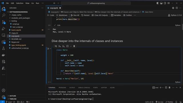Split the editor right
The image size is (183, 103).
click(x=177, y=8)
